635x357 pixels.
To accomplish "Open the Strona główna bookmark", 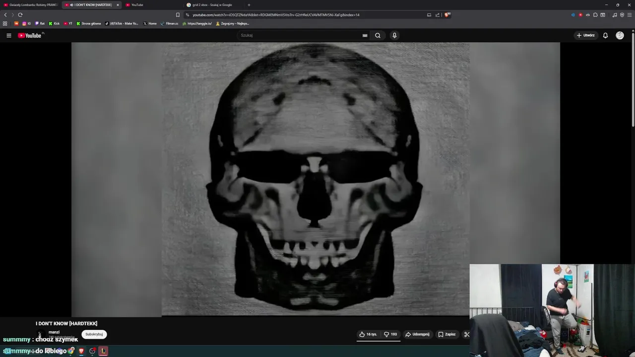I will [89, 23].
